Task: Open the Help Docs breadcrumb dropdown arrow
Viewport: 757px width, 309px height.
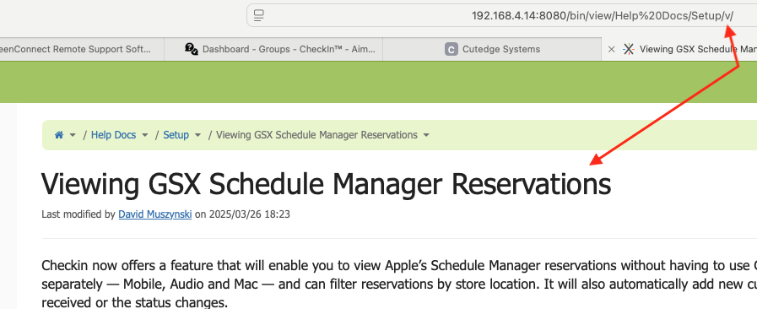Action: click(145, 135)
